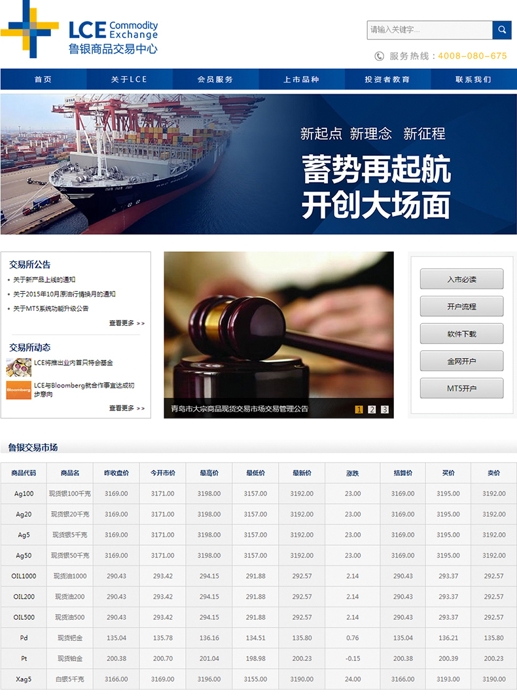Switch to carousel slide 1
Image resolution: width=517 pixels, height=697 pixels.
[x=359, y=410]
